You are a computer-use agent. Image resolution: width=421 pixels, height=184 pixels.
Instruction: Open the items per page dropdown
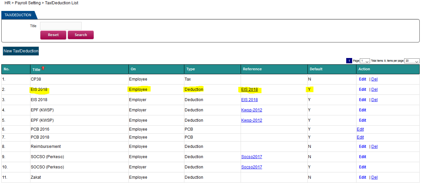[x=412, y=61]
